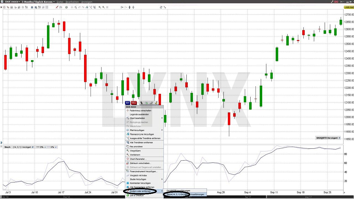Select 'Stoch(14, 3, 1) DAX' submenu entry
This screenshot has height=199, width=354.
tap(177, 194)
